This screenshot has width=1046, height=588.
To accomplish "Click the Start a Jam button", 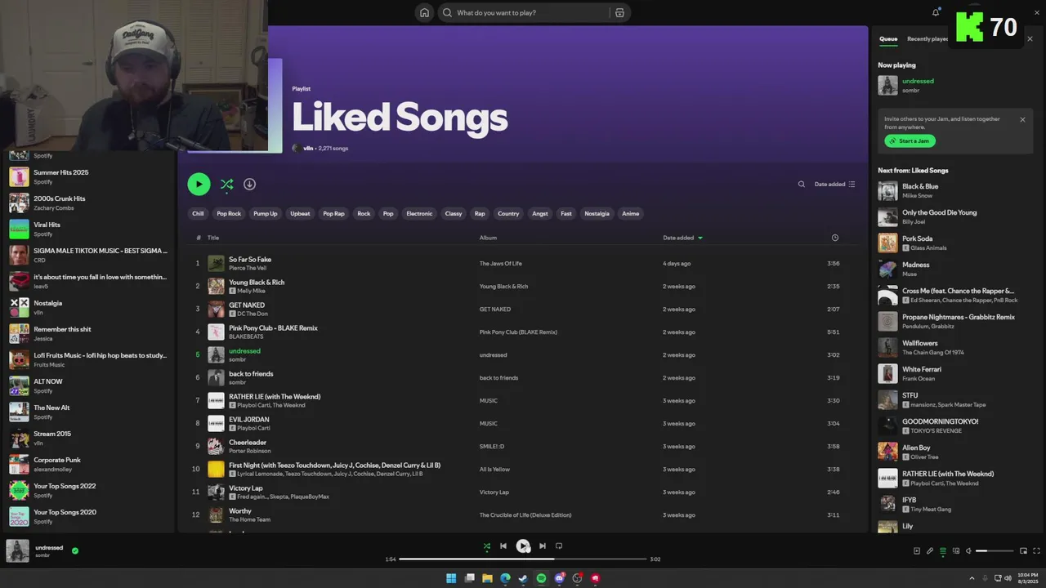I will pos(910,140).
